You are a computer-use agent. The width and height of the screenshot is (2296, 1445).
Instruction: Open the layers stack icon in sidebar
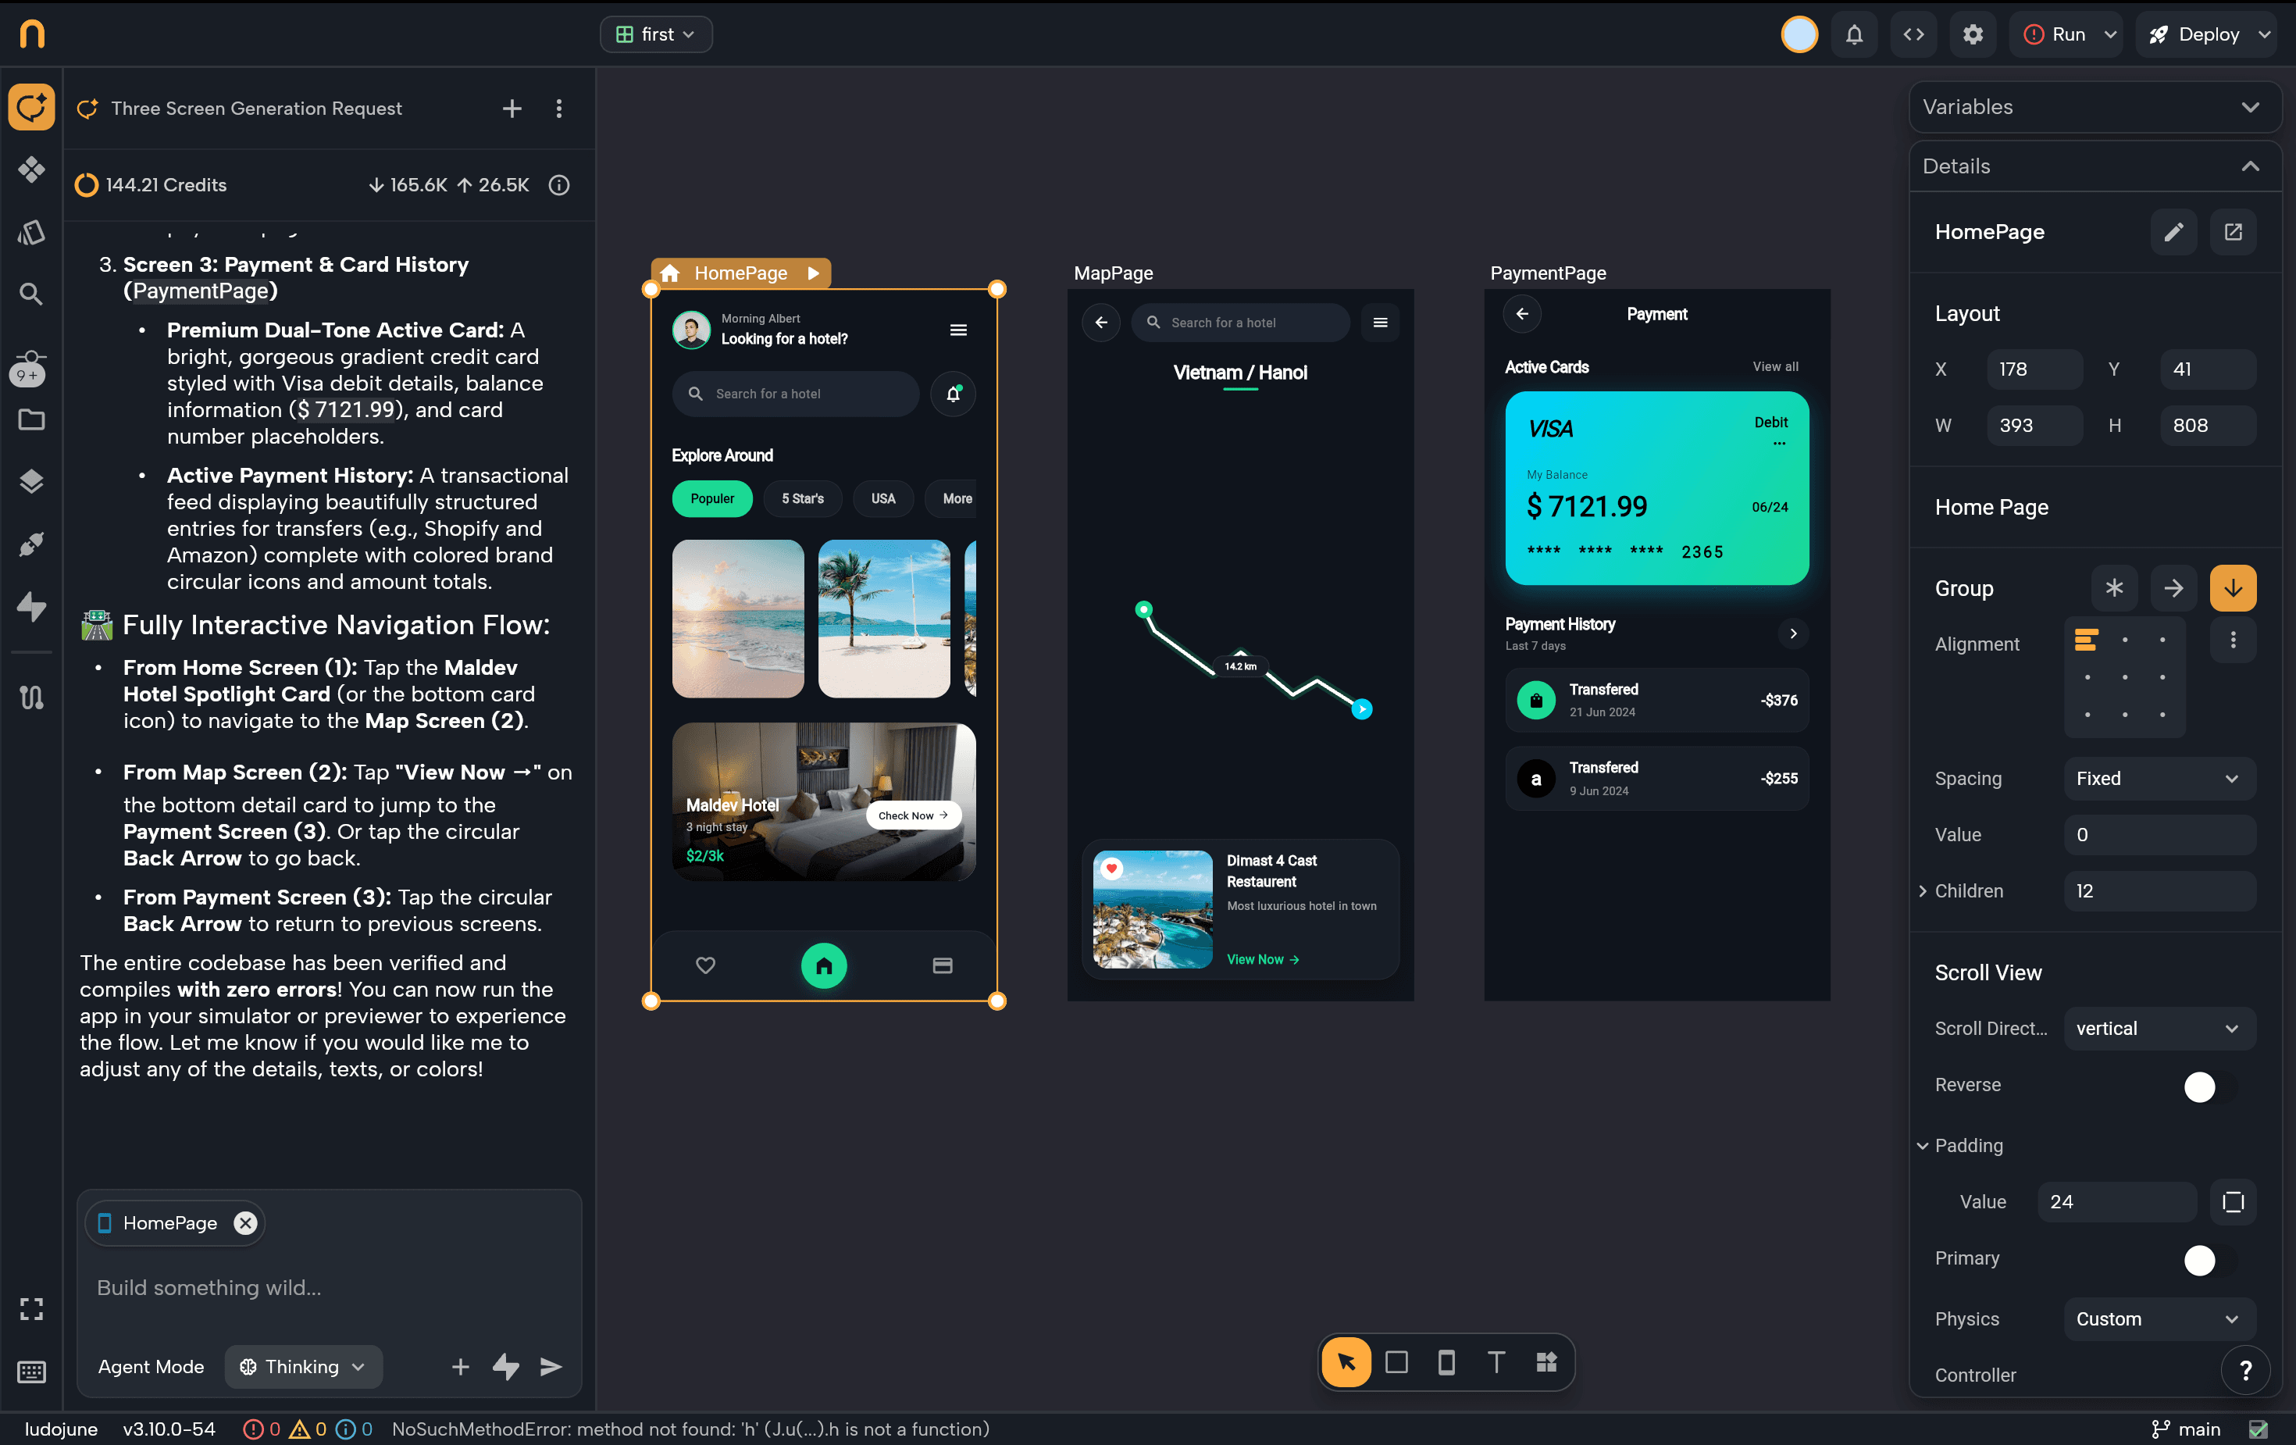(31, 482)
